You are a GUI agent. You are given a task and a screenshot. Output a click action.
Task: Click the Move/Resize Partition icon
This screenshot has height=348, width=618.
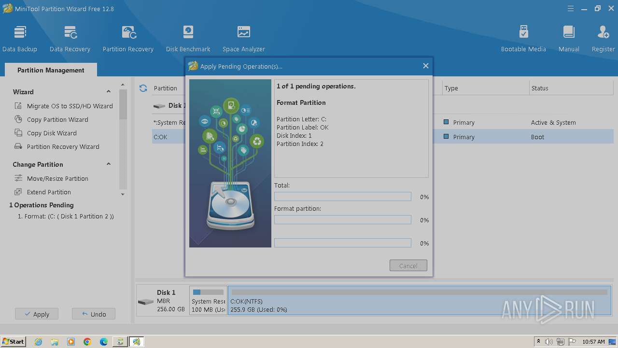[x=18, y=178]
